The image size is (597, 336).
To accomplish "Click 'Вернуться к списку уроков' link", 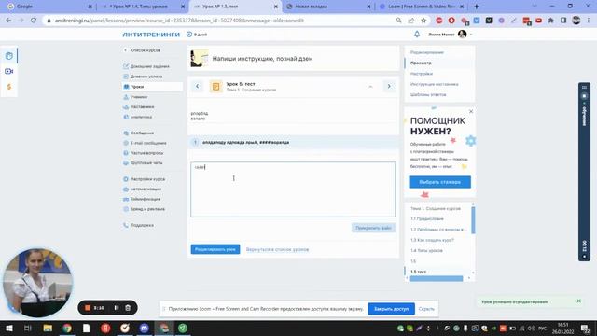I will 277,249.
